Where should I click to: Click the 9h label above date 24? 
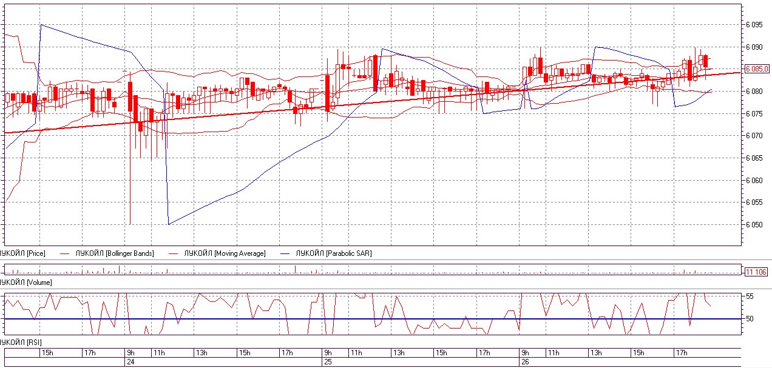130,353
